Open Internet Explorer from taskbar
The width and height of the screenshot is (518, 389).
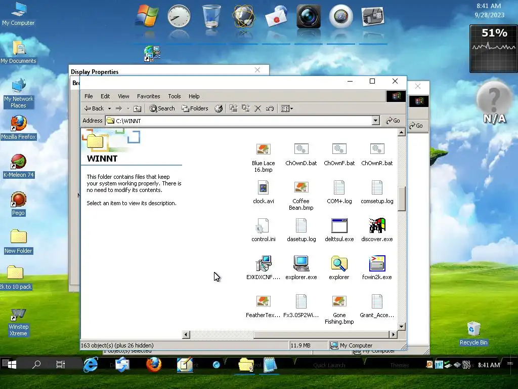[91, 365]
